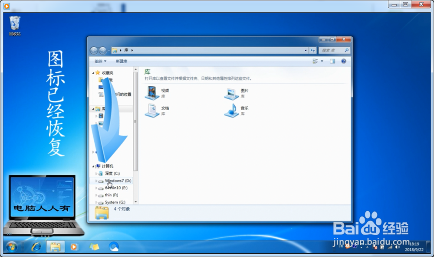Screen dimensions: 434x257
Task: Select 64Win10 (E:) drive in tree
Action: coord(116,188)
